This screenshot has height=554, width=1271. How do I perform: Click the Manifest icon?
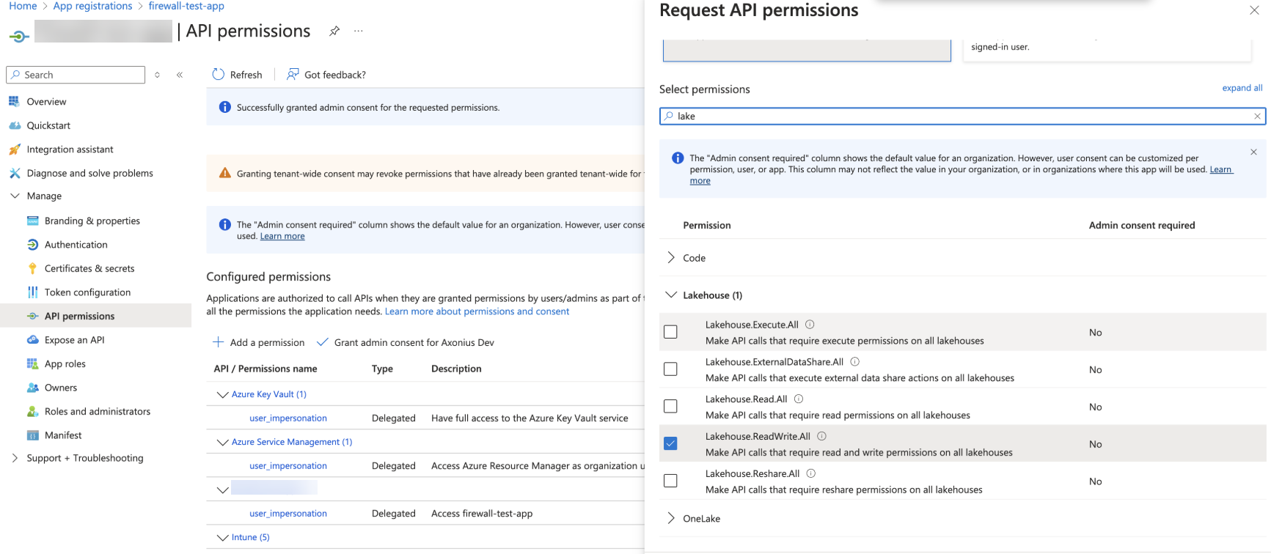tap(32, 435)
